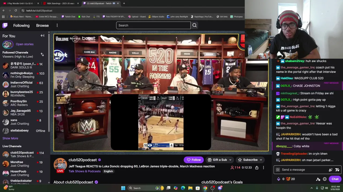Send message with Chat button
This screenshot has width=343, height=192.
coord(335,179)
